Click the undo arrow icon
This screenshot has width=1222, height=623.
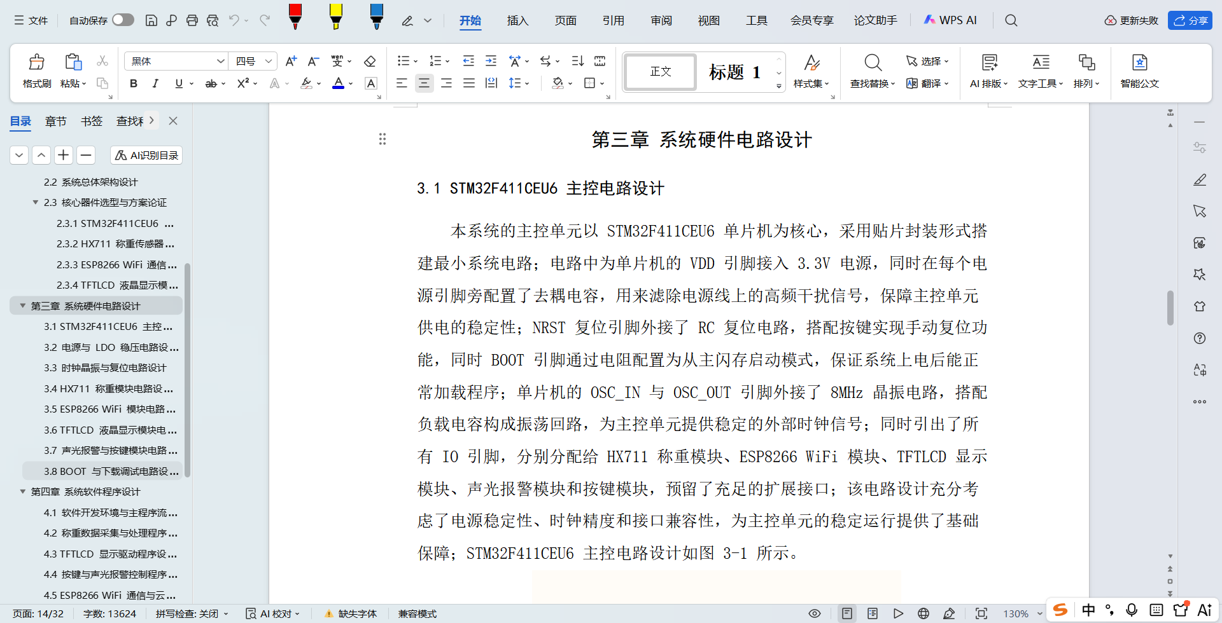[x=234, y=20]
